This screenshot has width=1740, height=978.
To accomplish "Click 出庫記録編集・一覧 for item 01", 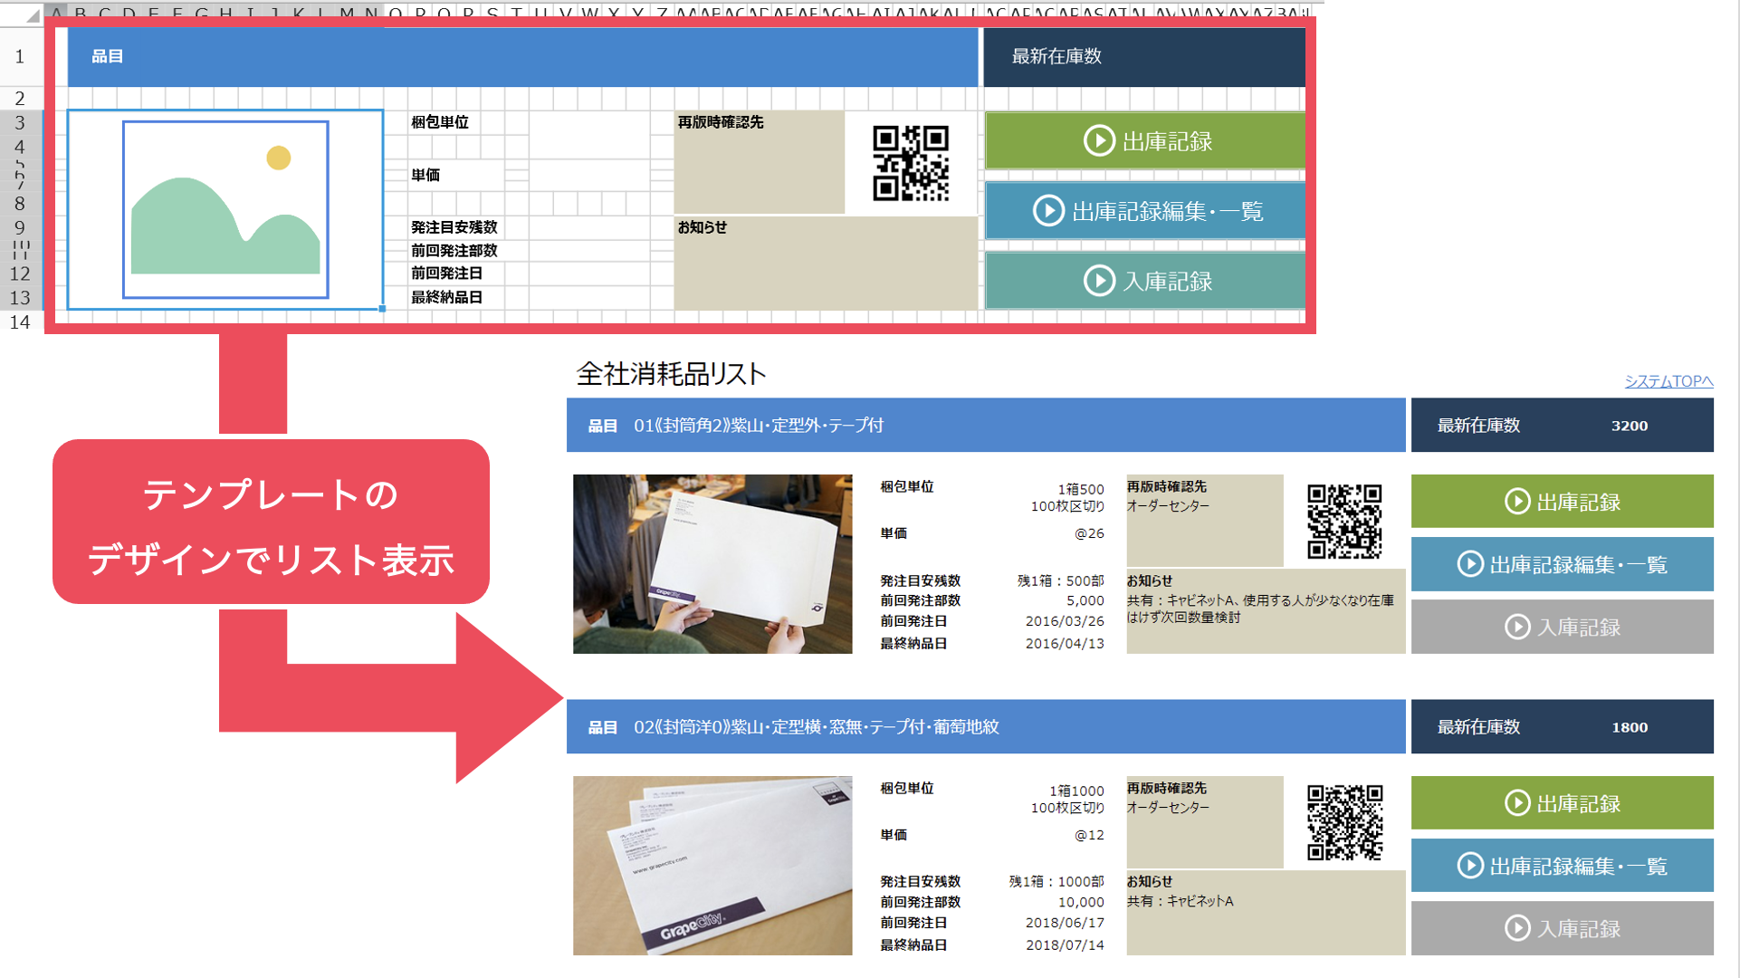I will point(1562,564).
